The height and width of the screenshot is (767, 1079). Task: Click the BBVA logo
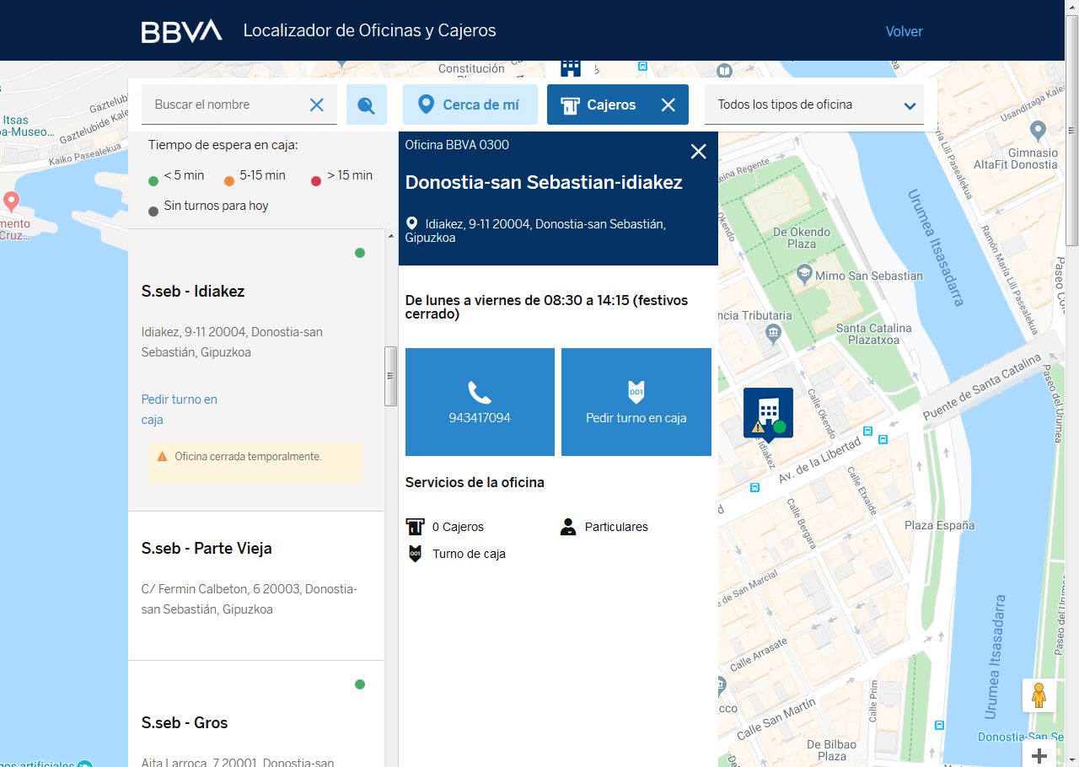pyautogui.click(x=181, y=31)
